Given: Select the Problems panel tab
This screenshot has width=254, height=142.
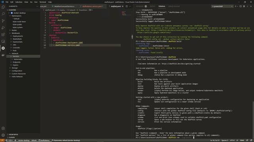Looking at the screenshot, I should click(140, 6).
